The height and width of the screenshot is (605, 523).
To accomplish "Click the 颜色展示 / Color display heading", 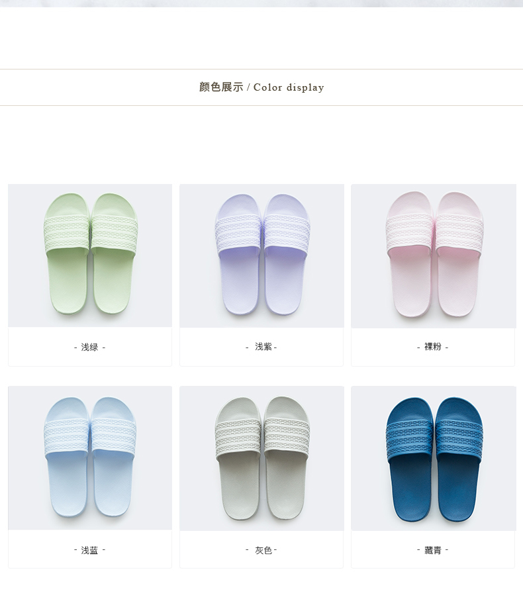I will [261, 87].
